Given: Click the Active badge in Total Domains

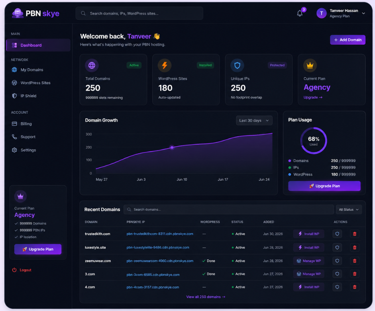Looking at the screenshot, I should 134,65.
